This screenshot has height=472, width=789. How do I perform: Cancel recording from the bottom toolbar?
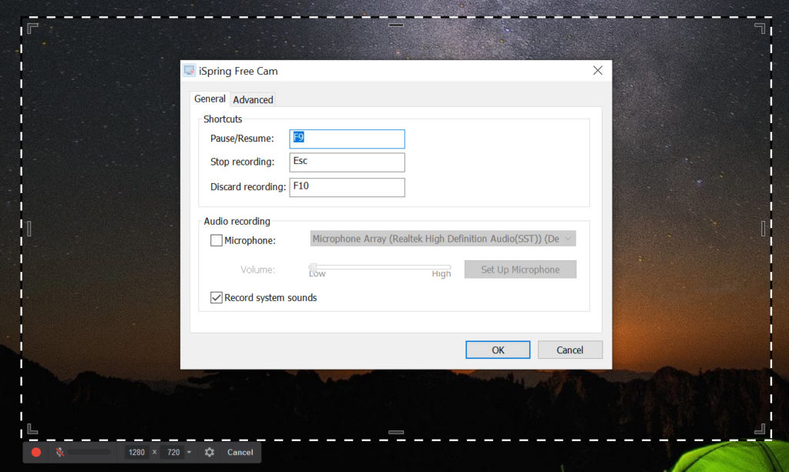(240, 452)
